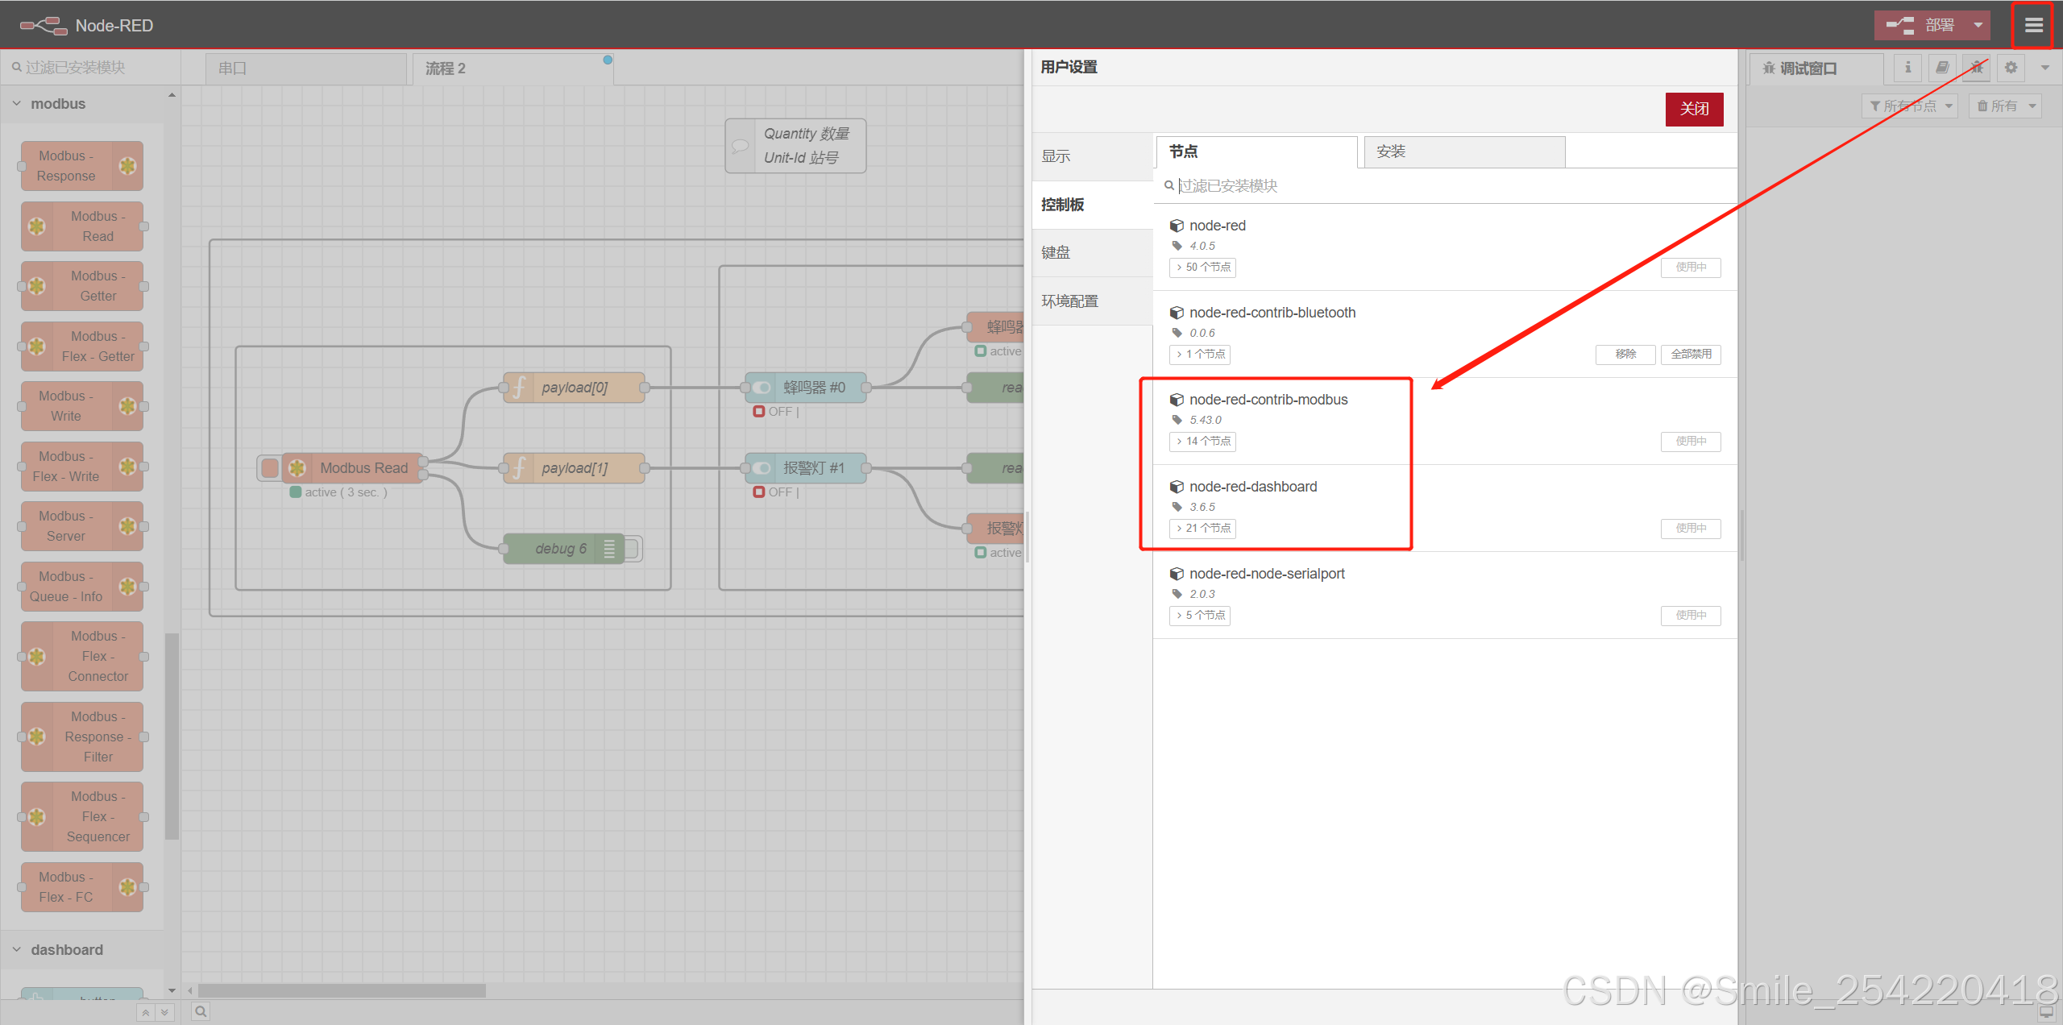
Task: Expand all palette categories arrow icon
Action: (164, 1012)
